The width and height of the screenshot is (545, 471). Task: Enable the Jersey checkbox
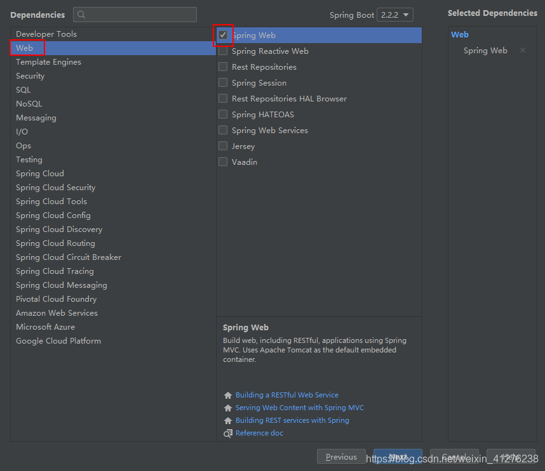click(223, 146)
